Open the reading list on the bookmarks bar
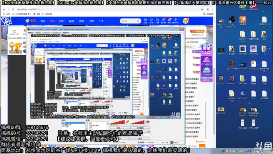Viewport: 273px width, 154px height. pyautogui.click(x=208, y=14)
